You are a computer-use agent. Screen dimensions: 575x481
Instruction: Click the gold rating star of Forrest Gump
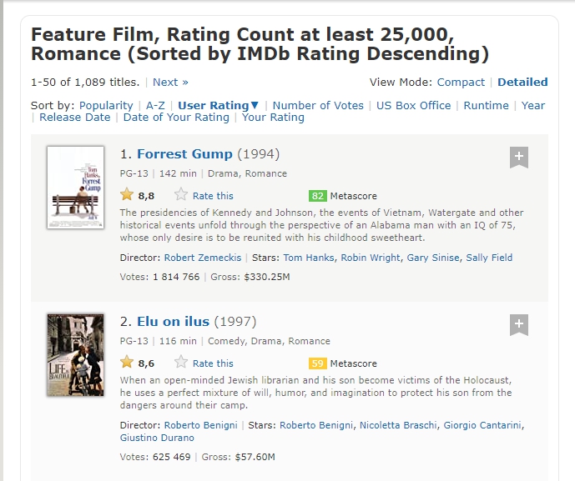coord(127,195)
